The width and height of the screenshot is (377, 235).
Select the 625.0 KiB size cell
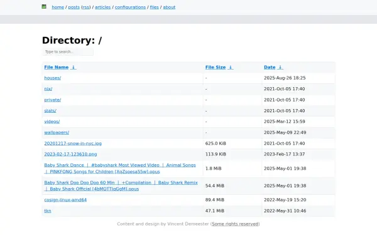[x=216, y=144]
